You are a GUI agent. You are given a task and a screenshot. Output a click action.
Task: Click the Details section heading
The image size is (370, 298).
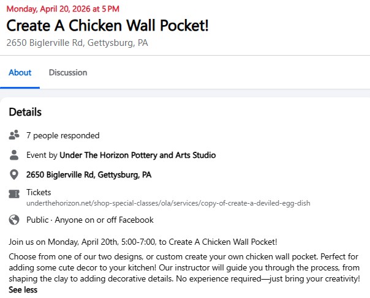pos(25,112)
